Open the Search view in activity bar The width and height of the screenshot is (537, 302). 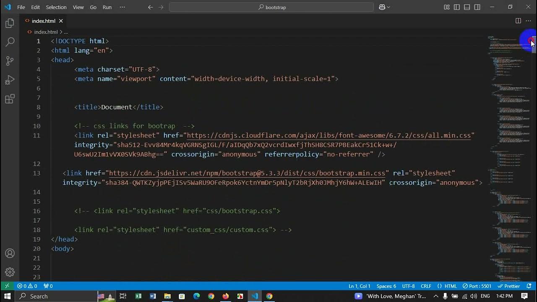click(10, 42)
